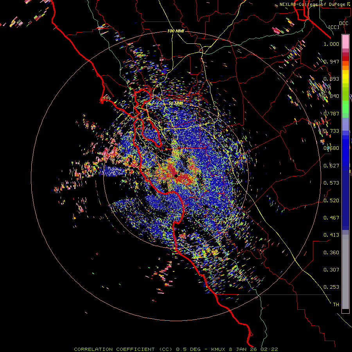Select the 0.307 scale value
This screenshot has height=352, width=352.
point(331,270)
